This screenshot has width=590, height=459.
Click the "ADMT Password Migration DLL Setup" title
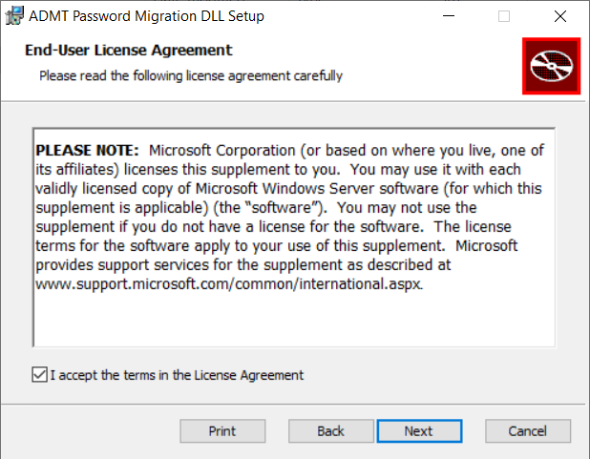tap(147, 16)
